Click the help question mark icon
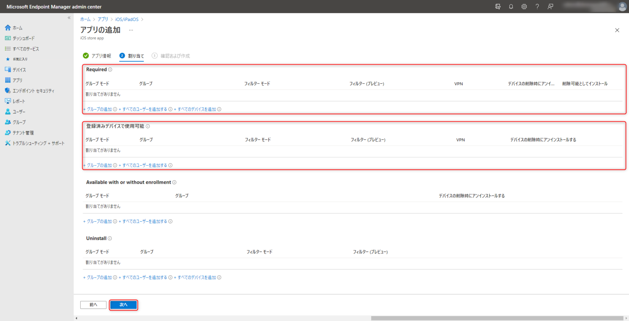 coord(537,7)
